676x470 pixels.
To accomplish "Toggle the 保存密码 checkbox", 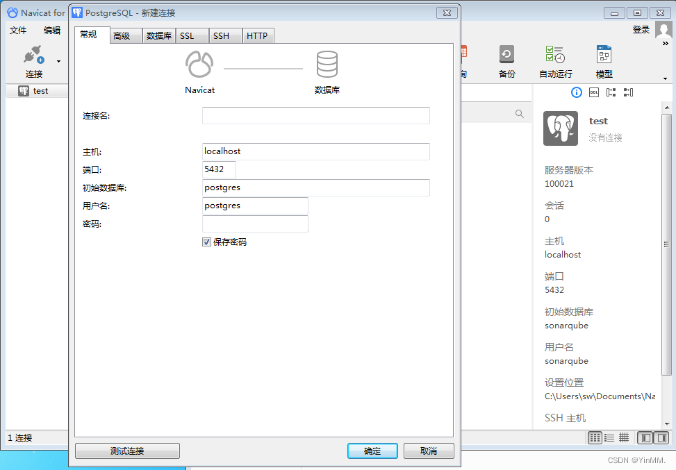I will 206,242.
